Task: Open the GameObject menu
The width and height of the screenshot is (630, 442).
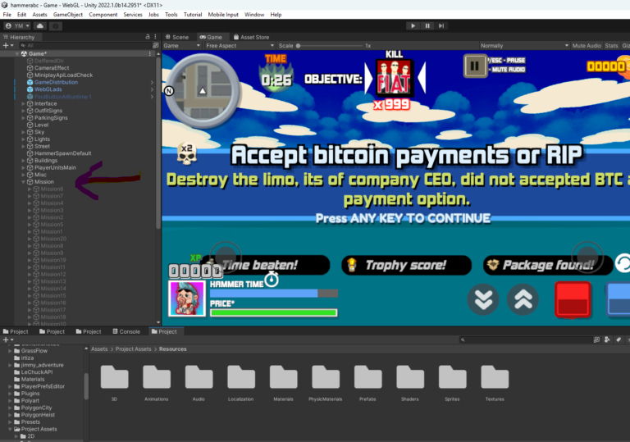Action: point(68,15)
